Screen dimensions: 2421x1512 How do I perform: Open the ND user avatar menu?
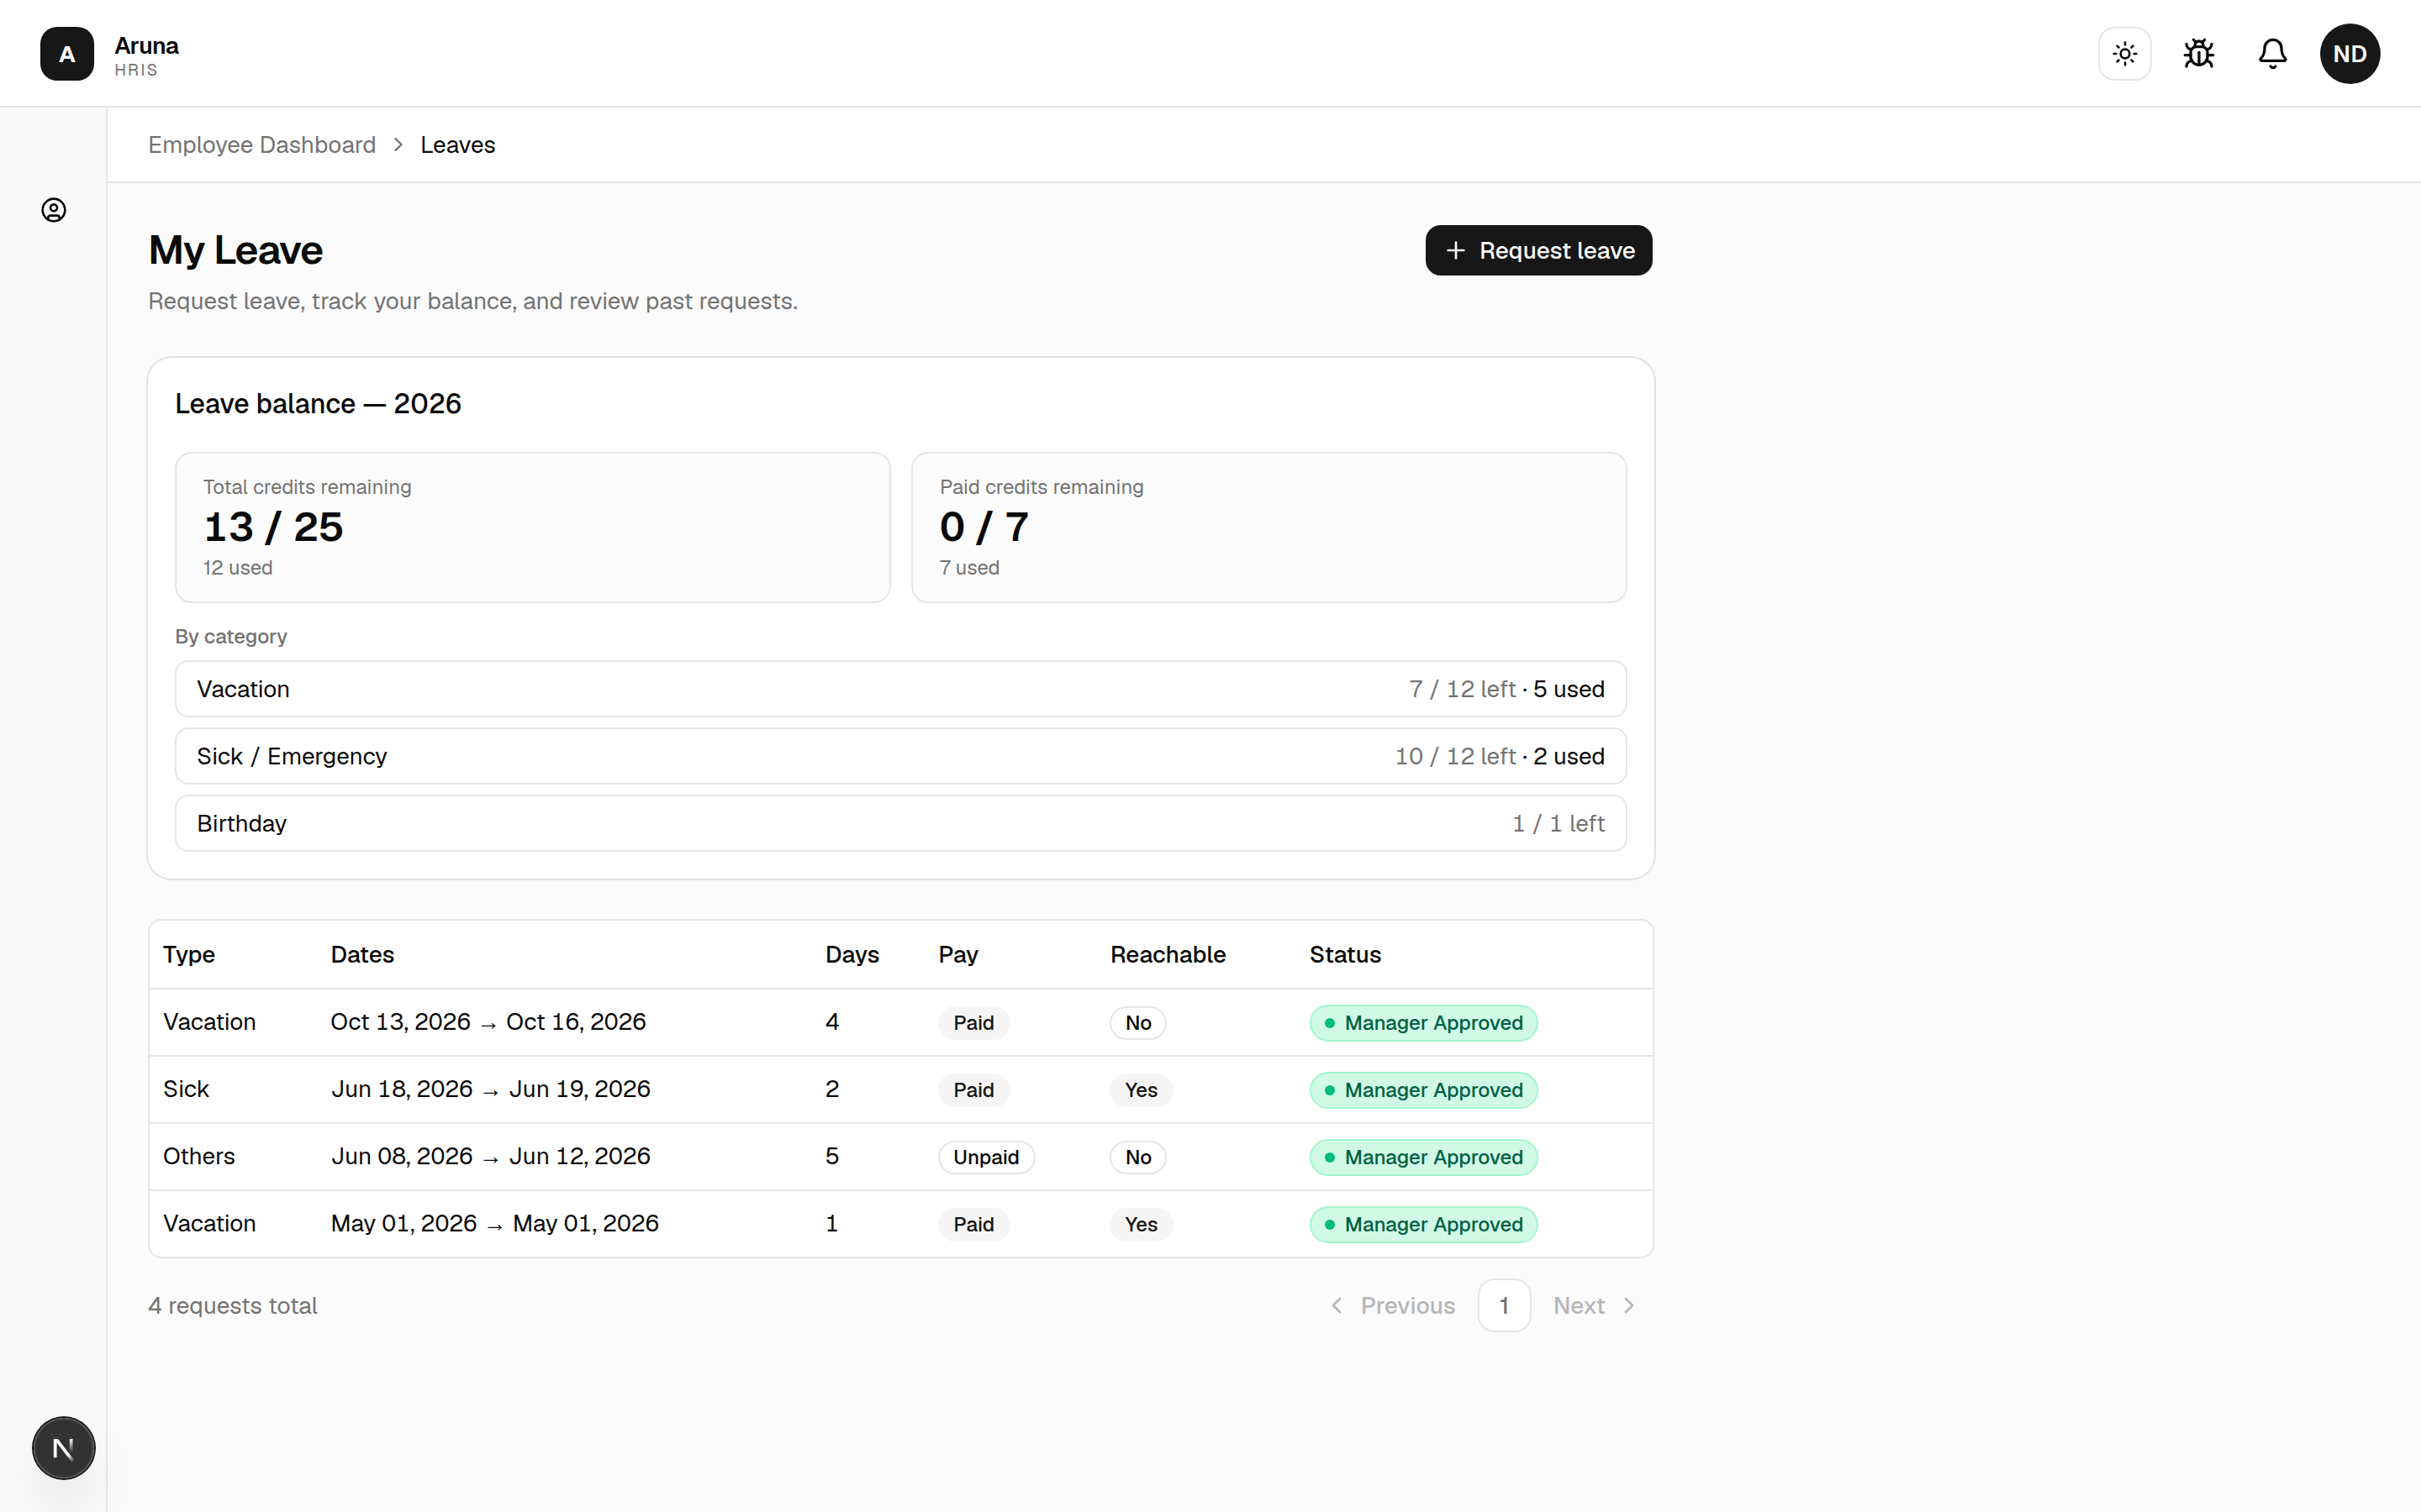(2349, 53)
